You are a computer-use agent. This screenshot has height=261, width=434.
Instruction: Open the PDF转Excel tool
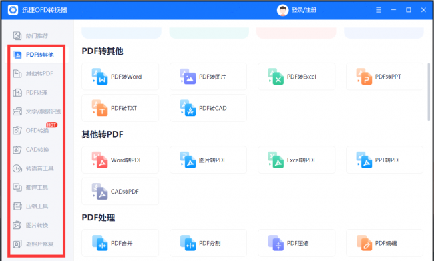tap(296, 77)
